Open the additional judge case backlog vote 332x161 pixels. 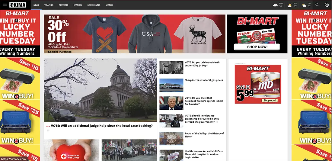point(102,126)
